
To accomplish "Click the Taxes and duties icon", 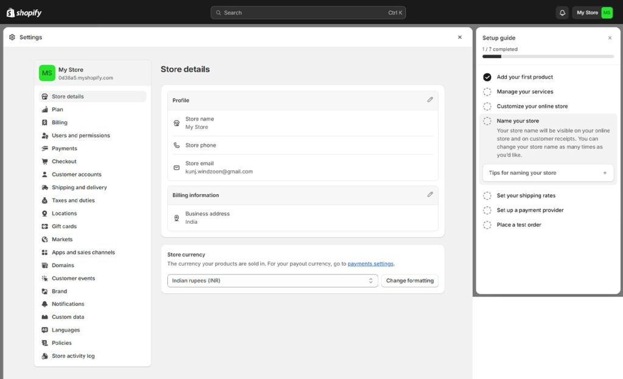I will click(44, 200).
